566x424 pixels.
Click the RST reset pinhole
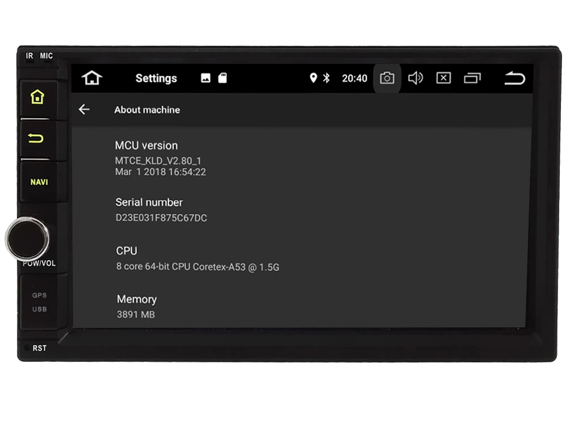(27, 348)
